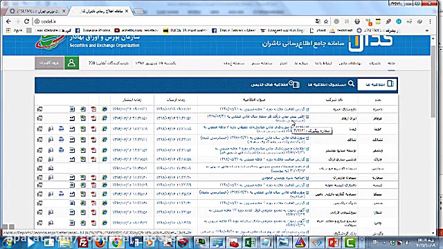This screenshot has height=249, width=443.
Task: Click the Excel icon in پتروشیمی فارابی row
Action: (83, 212)
